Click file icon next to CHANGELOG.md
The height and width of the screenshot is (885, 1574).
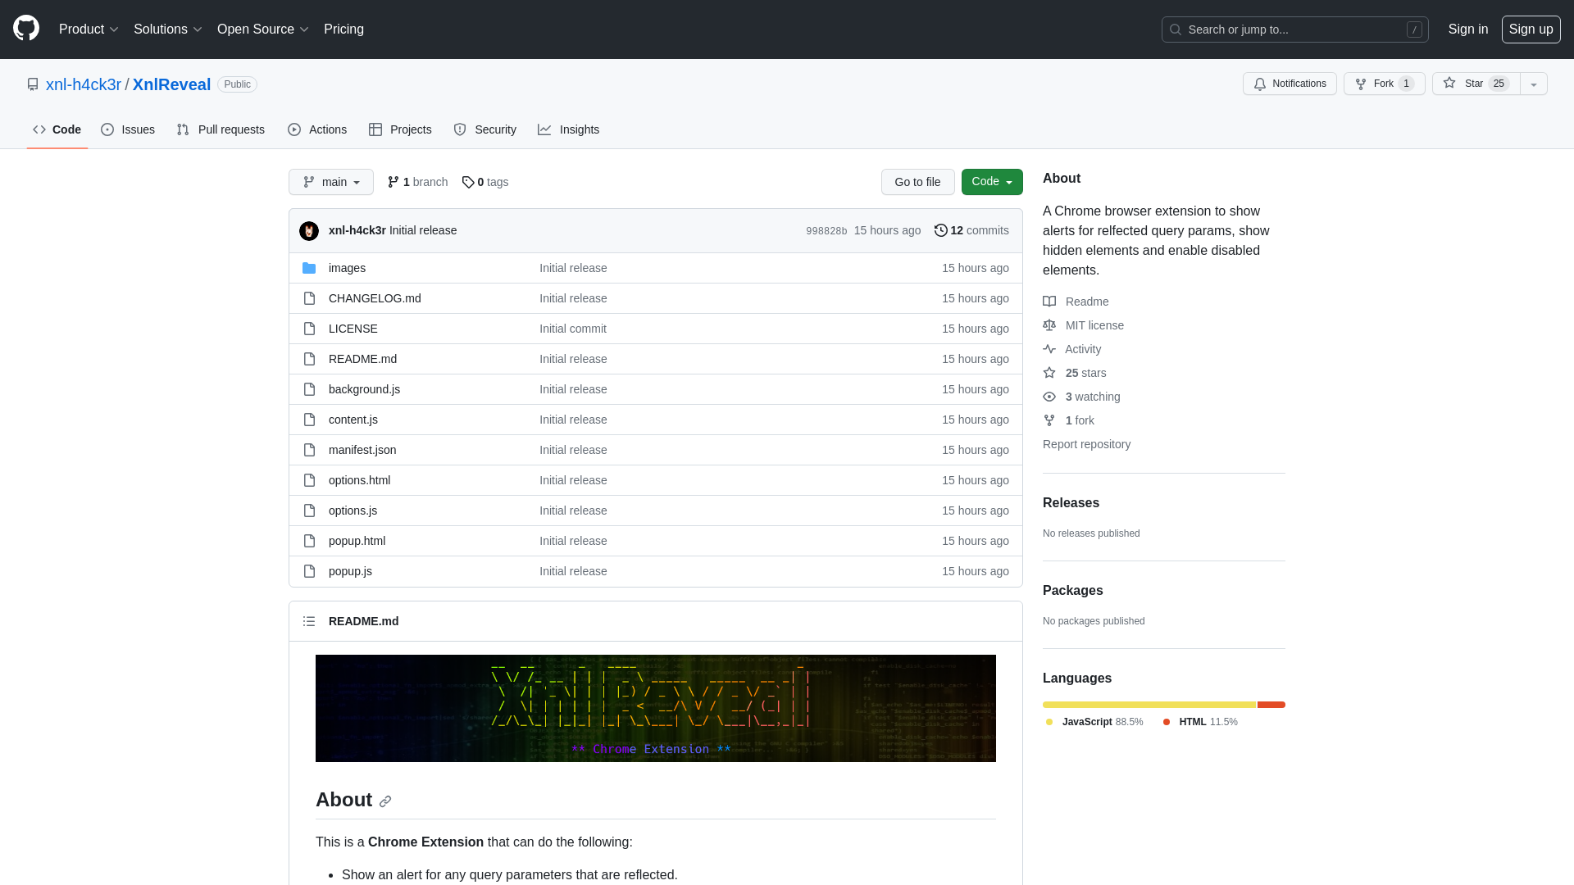309,298
